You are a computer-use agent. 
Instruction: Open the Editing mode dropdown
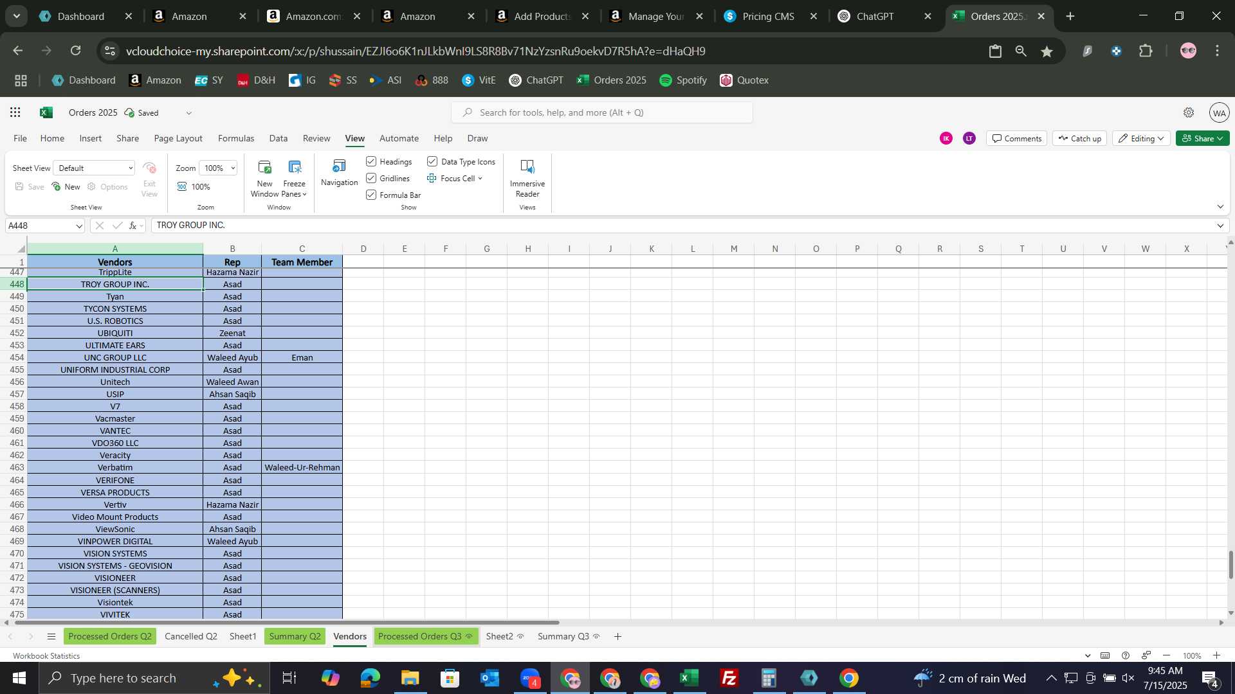[x=1141, y=138]
